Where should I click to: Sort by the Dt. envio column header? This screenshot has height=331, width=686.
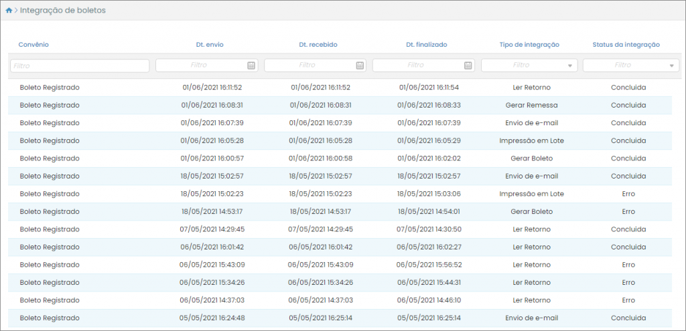click(x=210, y=45)
